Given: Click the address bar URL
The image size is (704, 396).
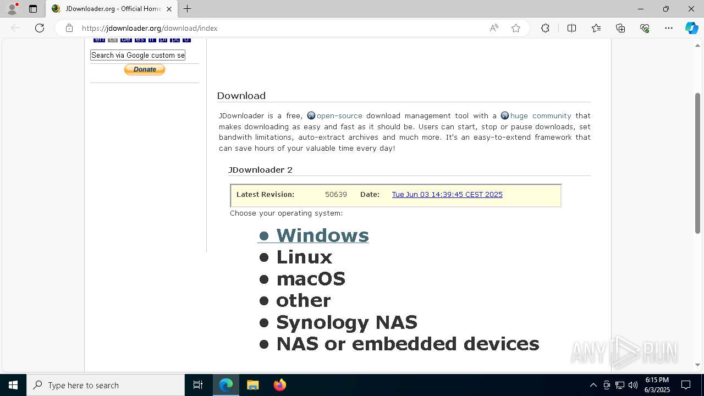Looking at the screenshot, I should (150, 28).
